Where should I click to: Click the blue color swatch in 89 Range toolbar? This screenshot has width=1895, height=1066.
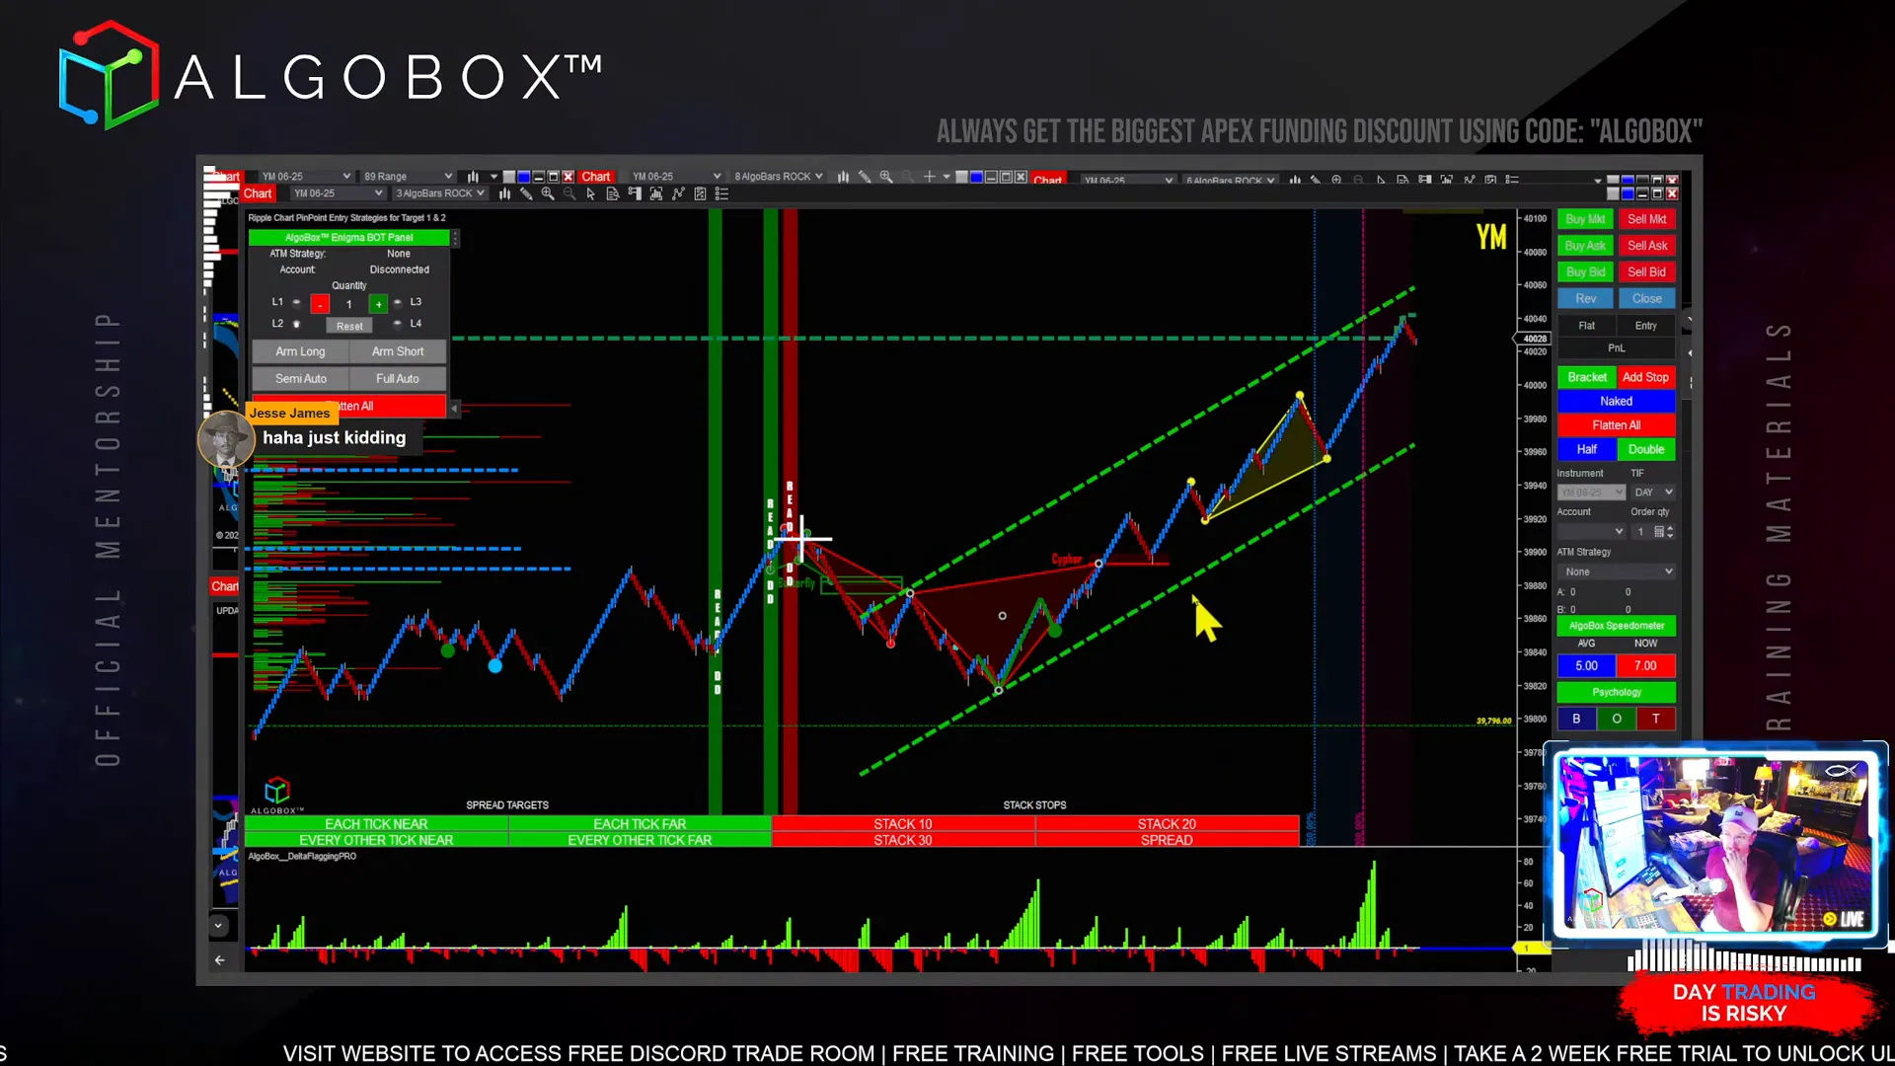click(x=524, y=177)
